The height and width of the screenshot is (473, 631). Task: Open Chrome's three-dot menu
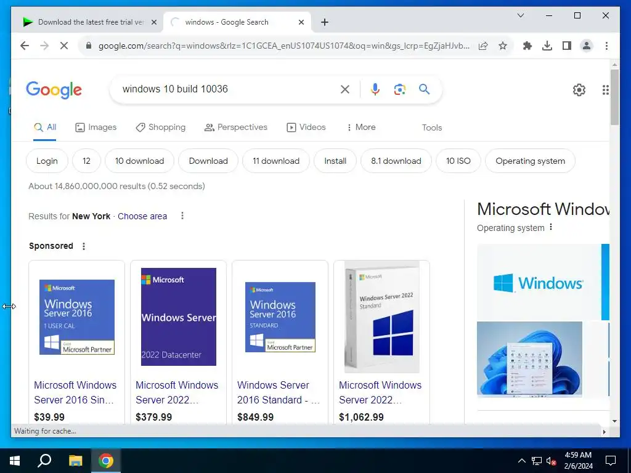[606, 46]
